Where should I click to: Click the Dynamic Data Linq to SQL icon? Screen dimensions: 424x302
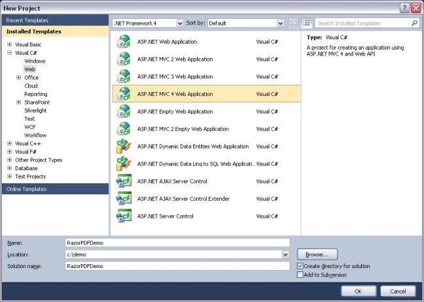click(123, 164)
